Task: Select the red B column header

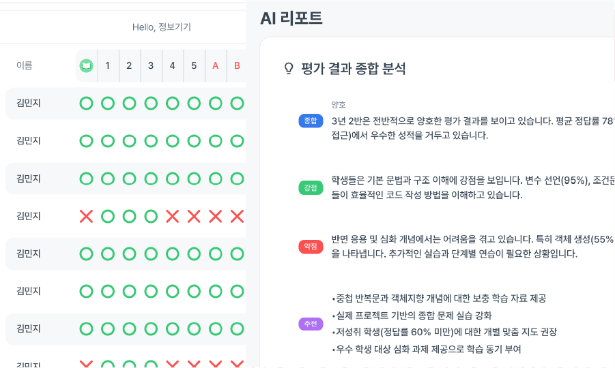Action: (x=237, y=66)
